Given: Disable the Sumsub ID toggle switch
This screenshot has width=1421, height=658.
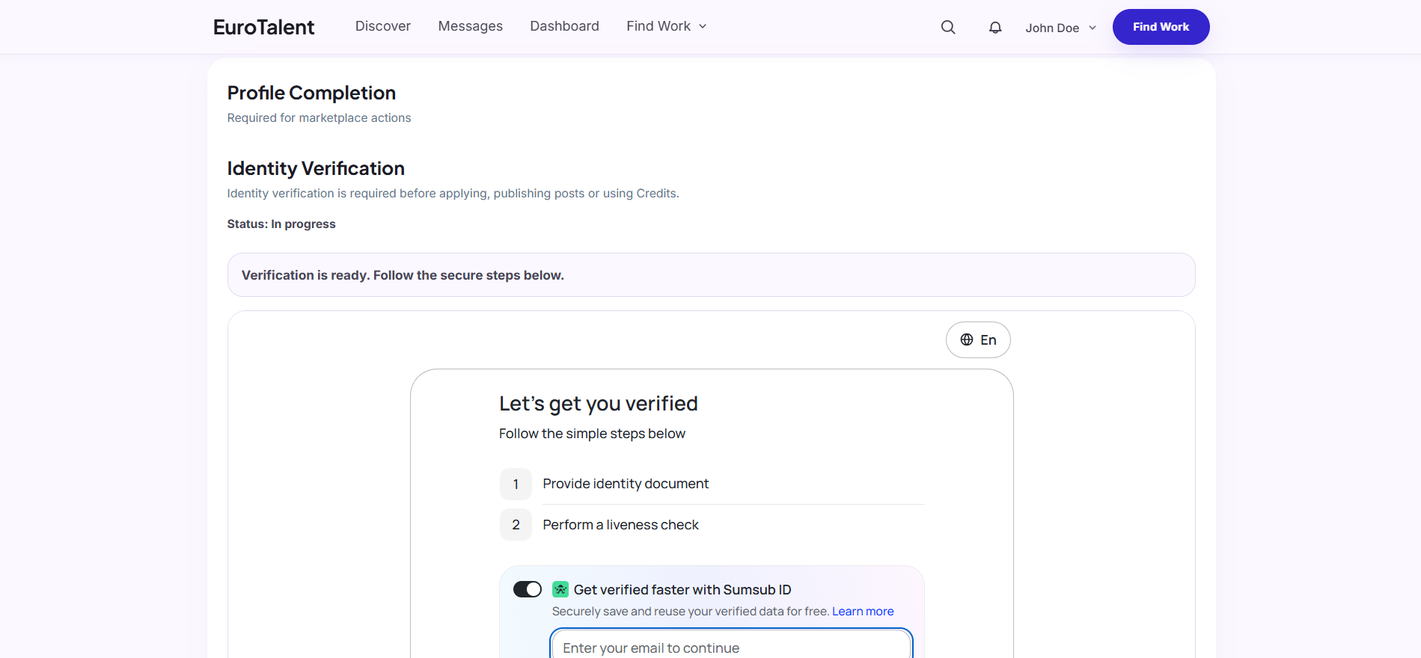Looking at the screenshot, I should tap(528, 589).
